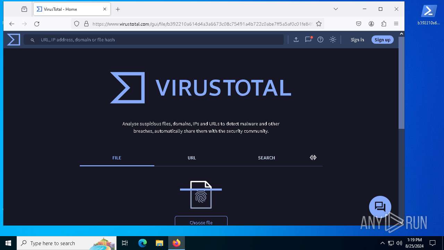Viewport: 444px width, 250px height.
Task: Select the FILE tab
Action: coord(117,158)
